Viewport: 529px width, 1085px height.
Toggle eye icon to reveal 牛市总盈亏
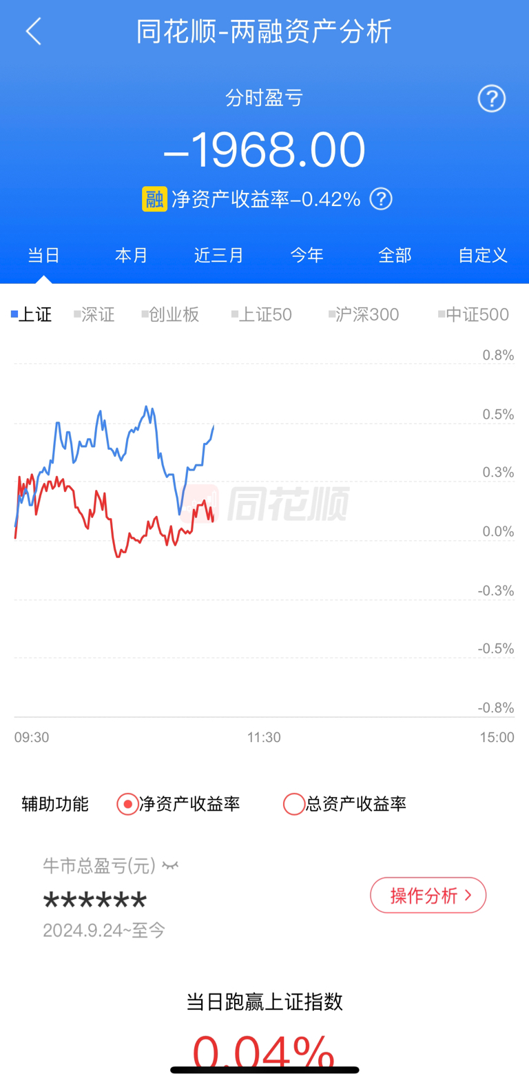pos(170,865)
